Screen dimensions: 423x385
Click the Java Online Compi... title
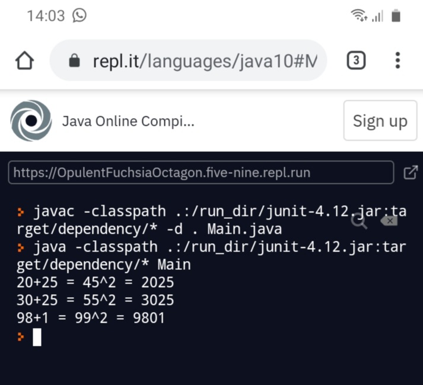[x=128, y=121]
